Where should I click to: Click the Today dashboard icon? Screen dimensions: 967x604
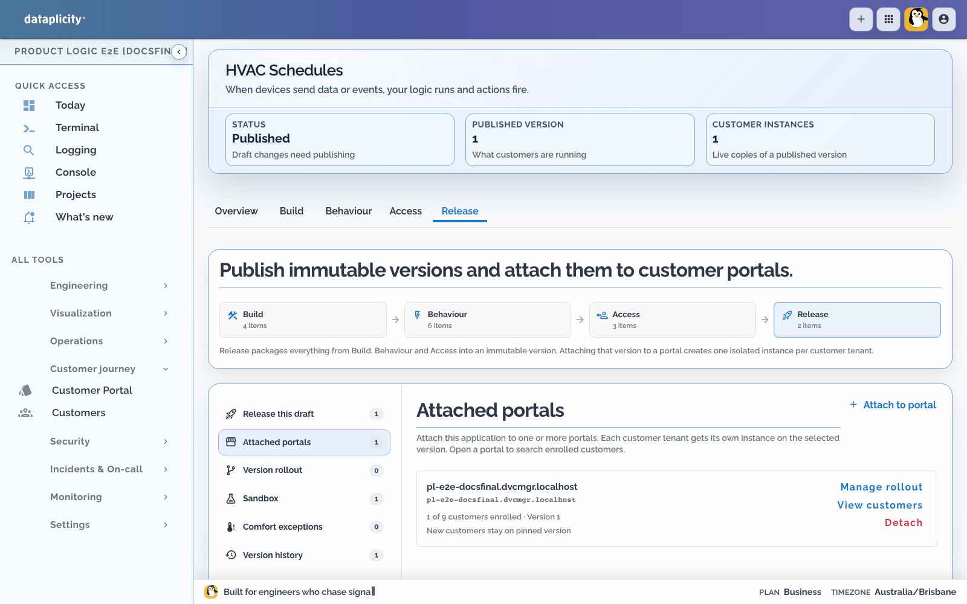pos(29,106)
